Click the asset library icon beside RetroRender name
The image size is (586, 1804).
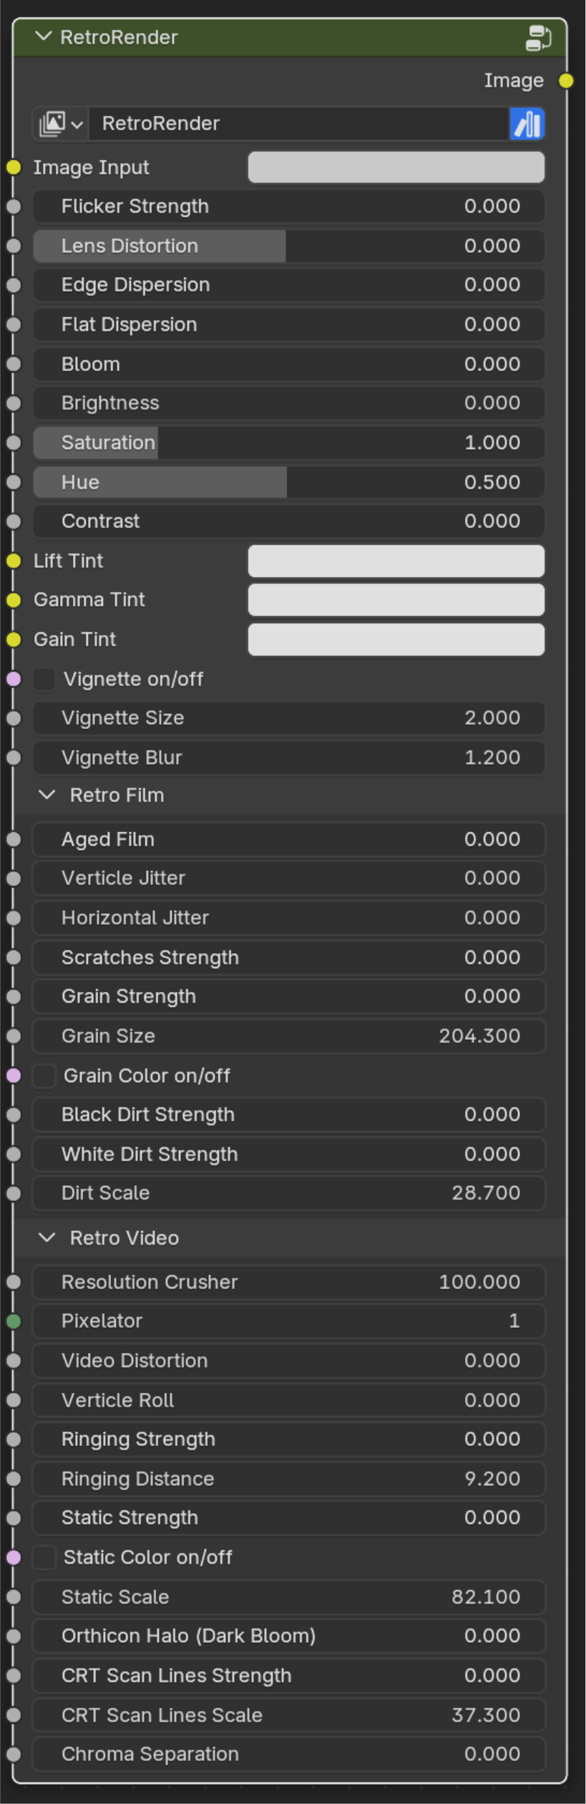[x=527, y=124]
